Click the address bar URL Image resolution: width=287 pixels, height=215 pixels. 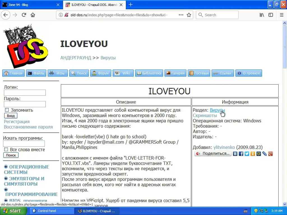click(119, 15)
